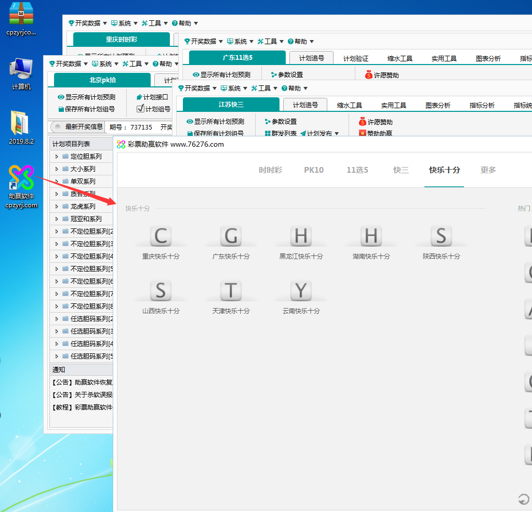Viewport: 532px width, 512px height.
Task: Select the 任选胆码系列[3 tree item
Action: pos(91,331)
